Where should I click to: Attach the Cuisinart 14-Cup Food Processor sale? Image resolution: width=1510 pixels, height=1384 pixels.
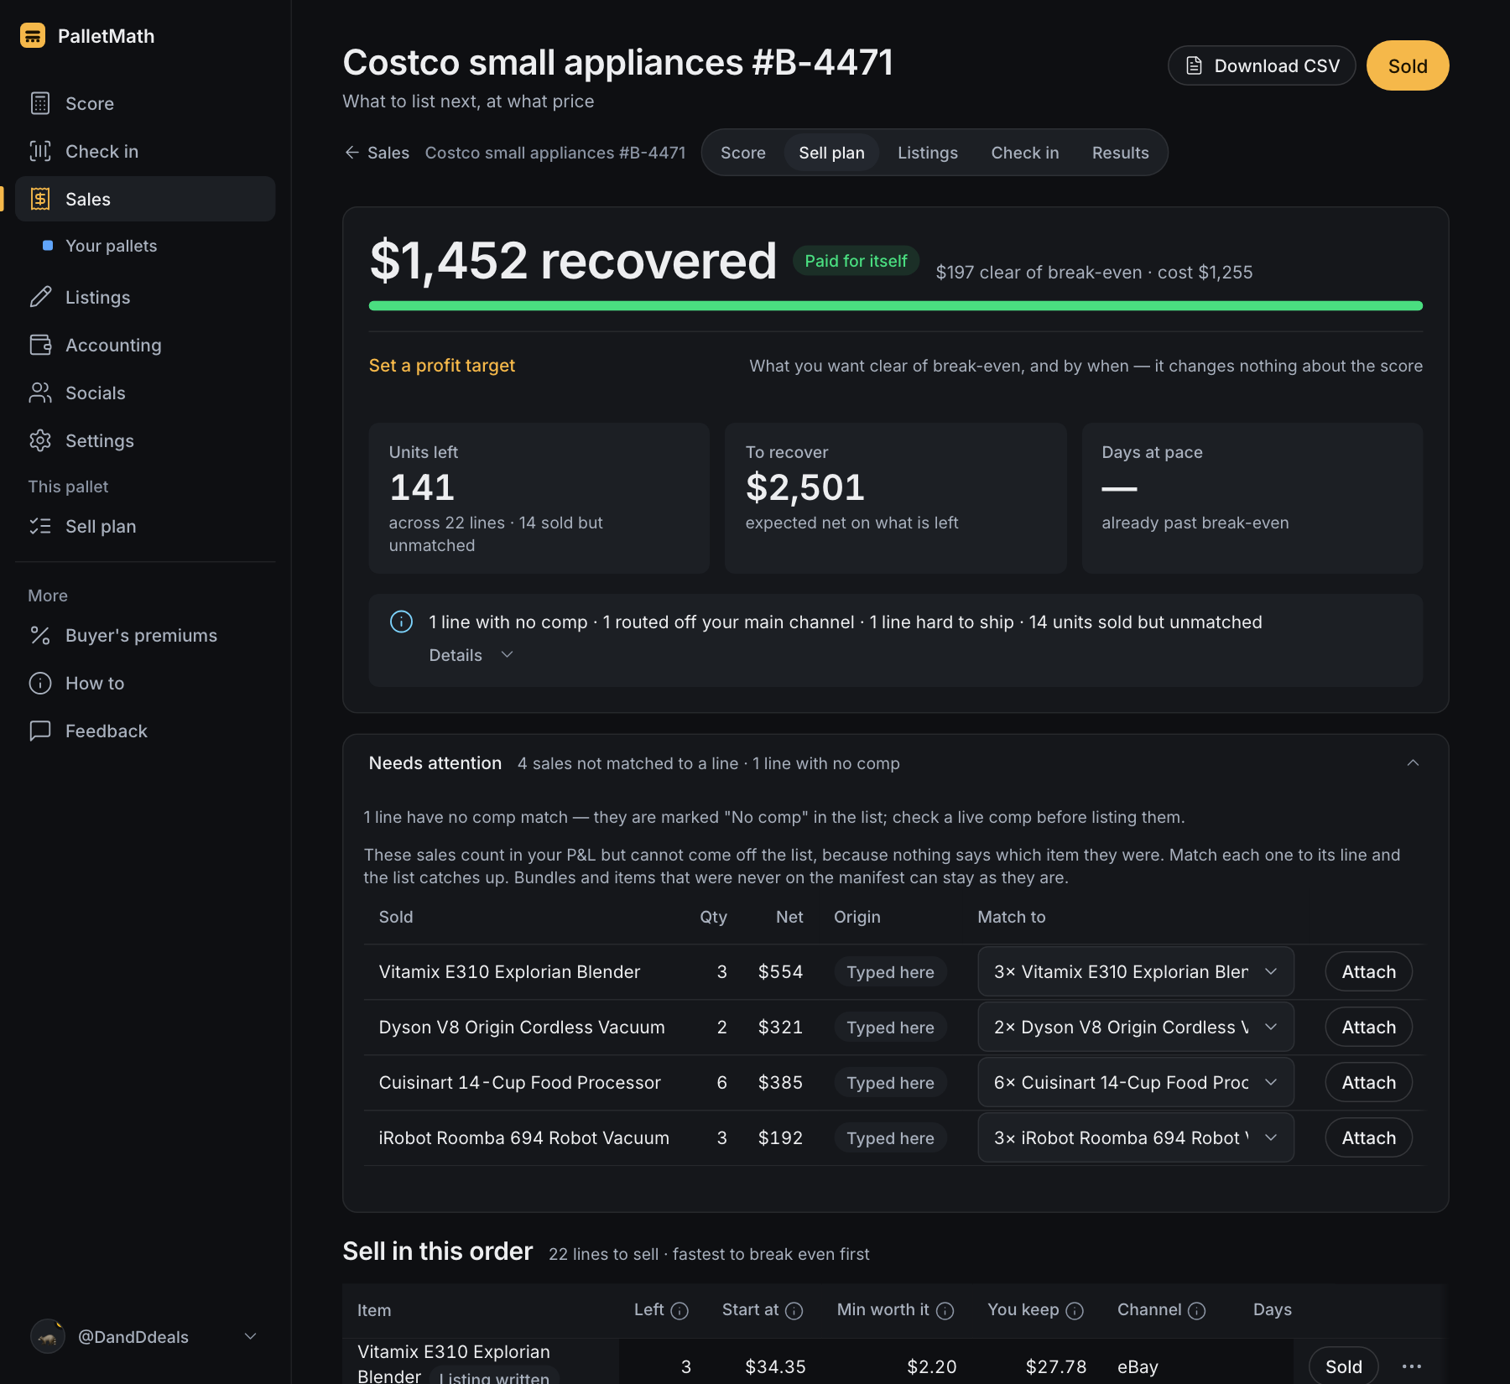(x=1369, y=1082)
